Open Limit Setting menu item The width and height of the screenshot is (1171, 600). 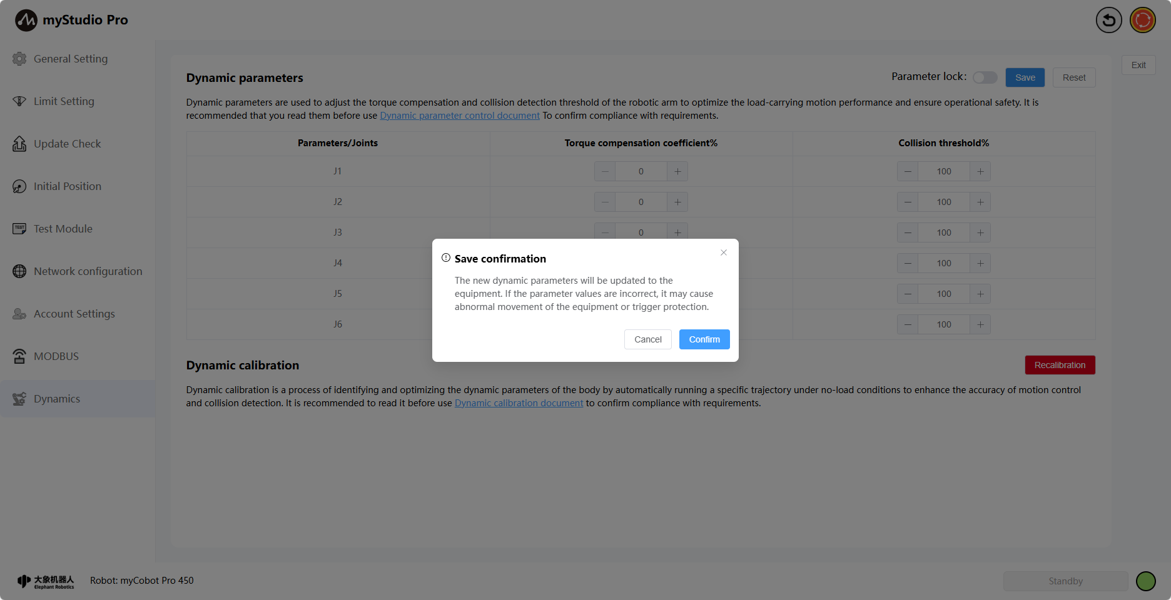[64, 101]
